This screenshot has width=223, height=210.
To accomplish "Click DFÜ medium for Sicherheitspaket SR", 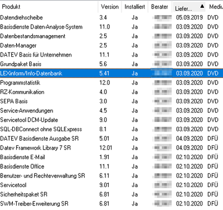I will pyautogui.click(x=212, y=194).
